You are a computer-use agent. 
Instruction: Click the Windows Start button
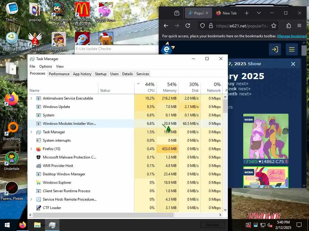tap(7, 225)
